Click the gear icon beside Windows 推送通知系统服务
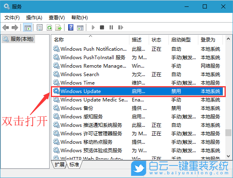 (56, 125)
